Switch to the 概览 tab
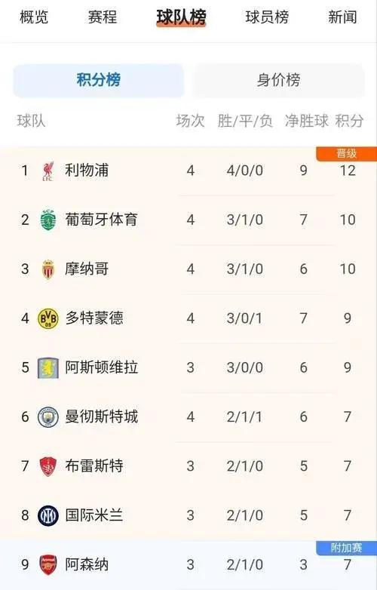Screen dimensions: 377x590 34,17
